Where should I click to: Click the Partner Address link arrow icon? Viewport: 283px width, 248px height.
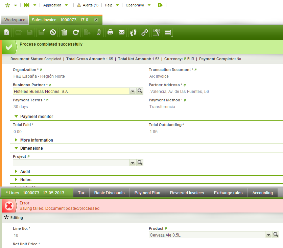(185, 85)
